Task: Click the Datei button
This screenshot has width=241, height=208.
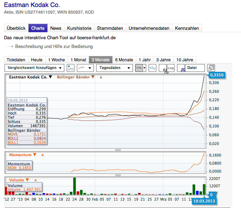Action: 195,68
